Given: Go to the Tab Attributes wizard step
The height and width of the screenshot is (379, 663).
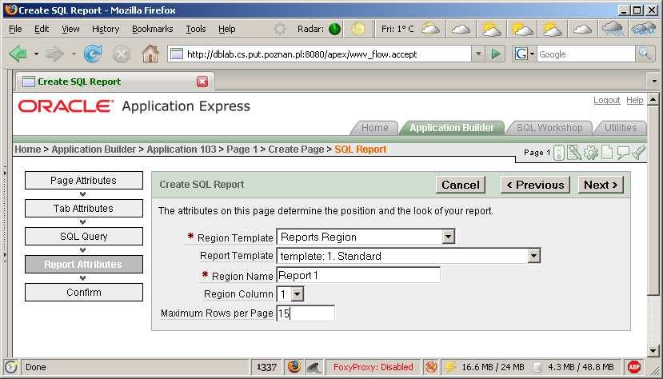Looking at the screenshot, I should click(84, 209).
